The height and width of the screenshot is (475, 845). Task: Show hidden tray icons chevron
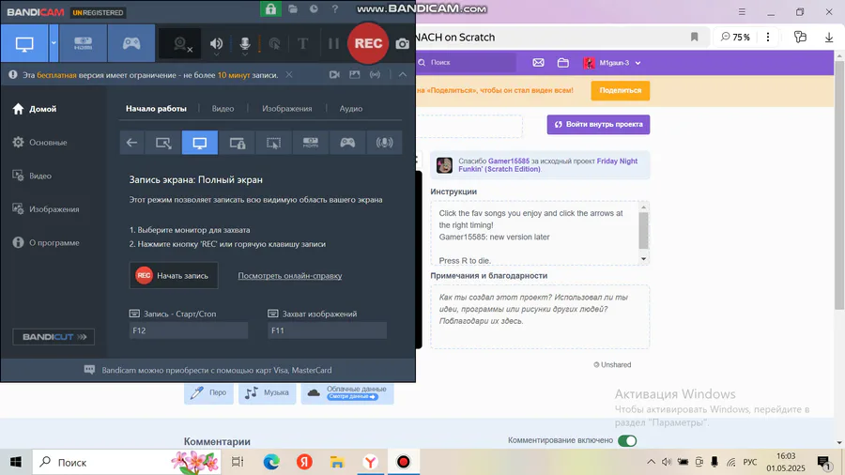point(651,462)
